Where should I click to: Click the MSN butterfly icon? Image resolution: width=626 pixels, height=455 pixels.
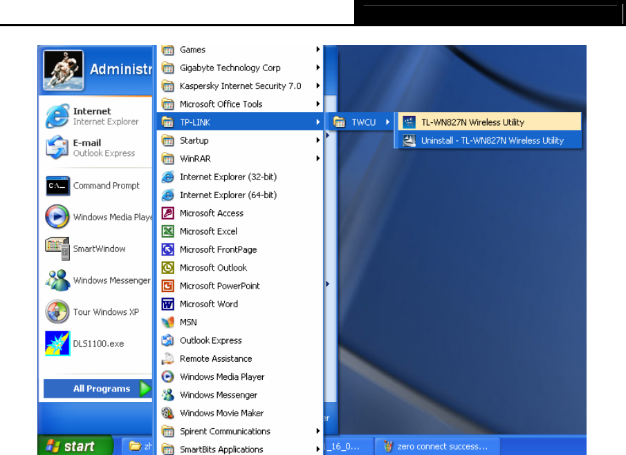click(167, 322)
